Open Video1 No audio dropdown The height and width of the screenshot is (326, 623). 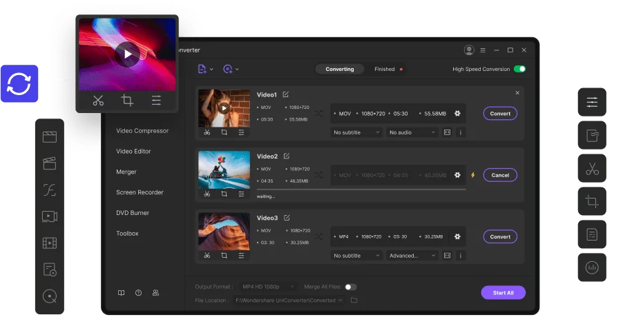(x=412, y=132)
